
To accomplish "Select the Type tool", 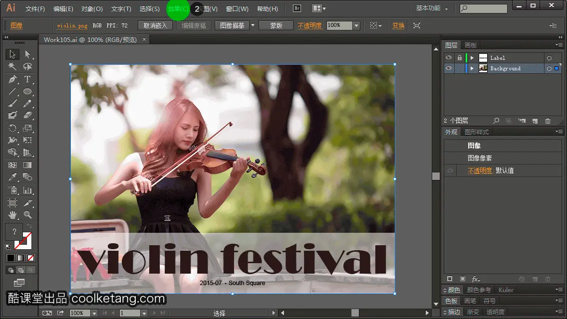I will (x=27, y=79).
